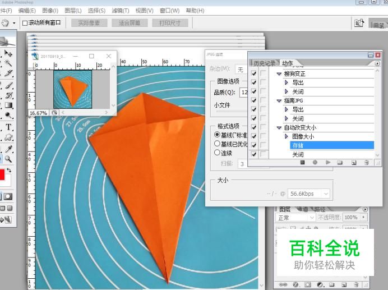Create new layer in Layers panel
This screenshot has height=290, width=388.
[x=344, y=284]
